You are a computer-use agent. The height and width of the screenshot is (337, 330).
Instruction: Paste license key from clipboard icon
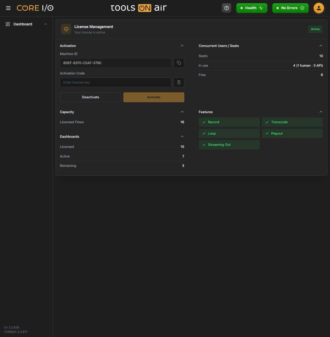point(179,82)
